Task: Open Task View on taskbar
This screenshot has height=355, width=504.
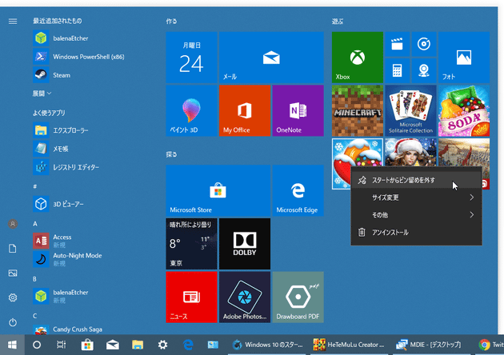Action: pyautogui.click(x=62, y=345)
